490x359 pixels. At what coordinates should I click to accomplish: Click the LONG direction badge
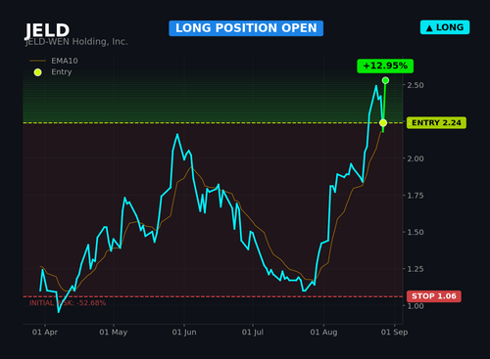point(445,27)
